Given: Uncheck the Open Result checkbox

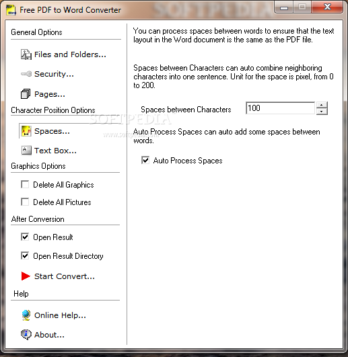Looking at the screenshot, I should pyautogui.click(x=25, y=237).
